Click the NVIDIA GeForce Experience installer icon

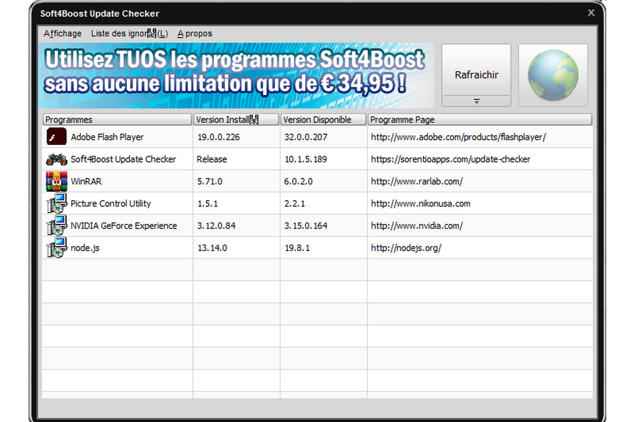pos(57,226)
